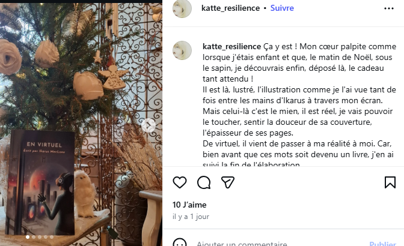Click the header profile avatar
This screenshot has height=246, width=404.
point(182,8)
